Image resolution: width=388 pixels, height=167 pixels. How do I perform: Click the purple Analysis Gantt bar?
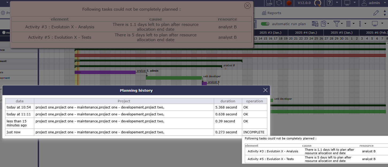105,72
